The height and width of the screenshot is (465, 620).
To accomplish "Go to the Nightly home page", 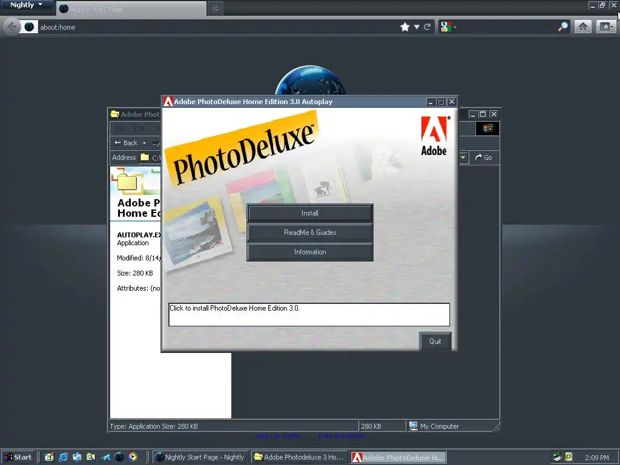I will [583, 27].
